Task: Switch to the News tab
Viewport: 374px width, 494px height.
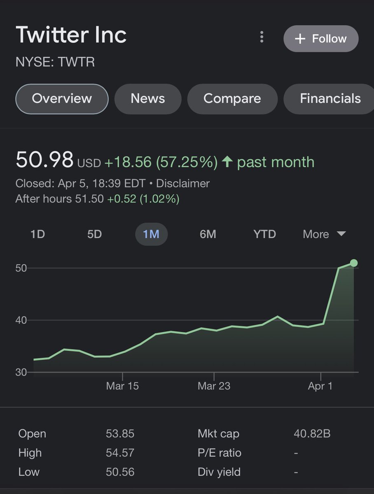Action: tap(148, 99)
